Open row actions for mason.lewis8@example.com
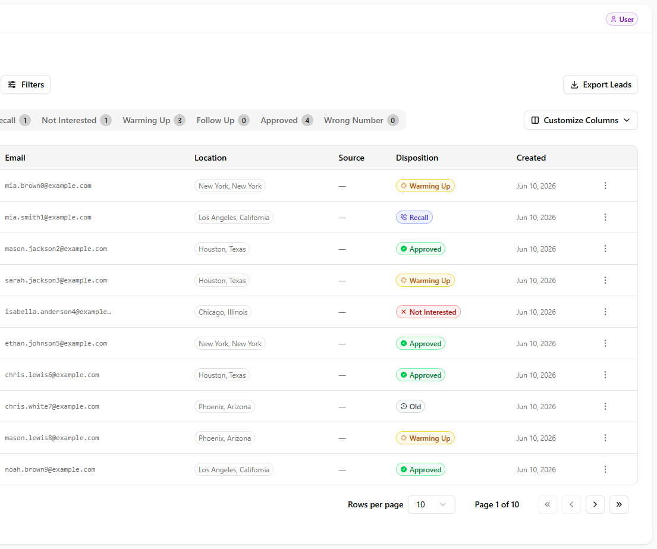Image resolution: width=657 pixels, height=549 pixels. [605, 438]
